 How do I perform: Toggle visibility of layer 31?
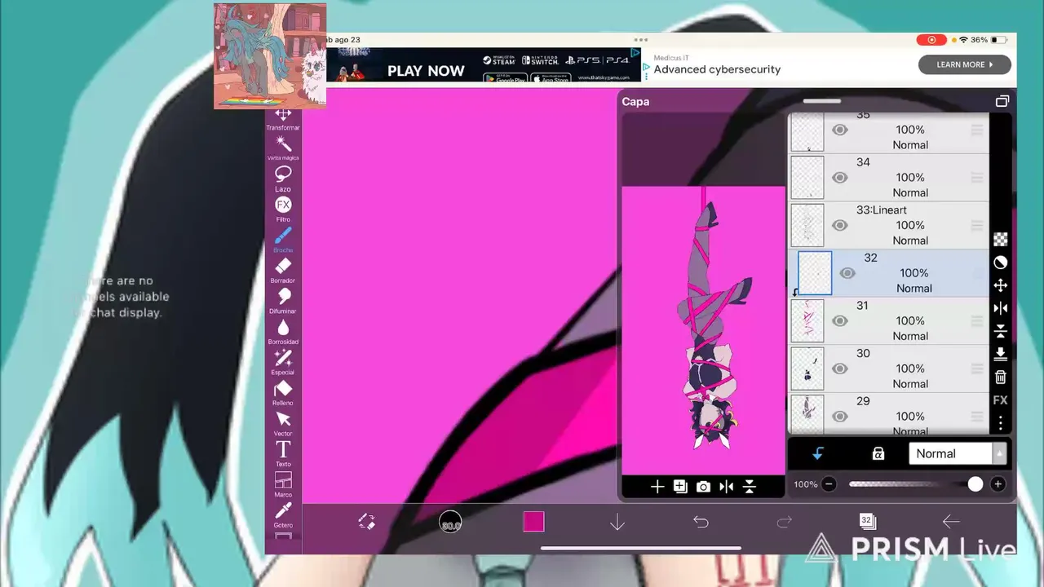tap(839, 320)
